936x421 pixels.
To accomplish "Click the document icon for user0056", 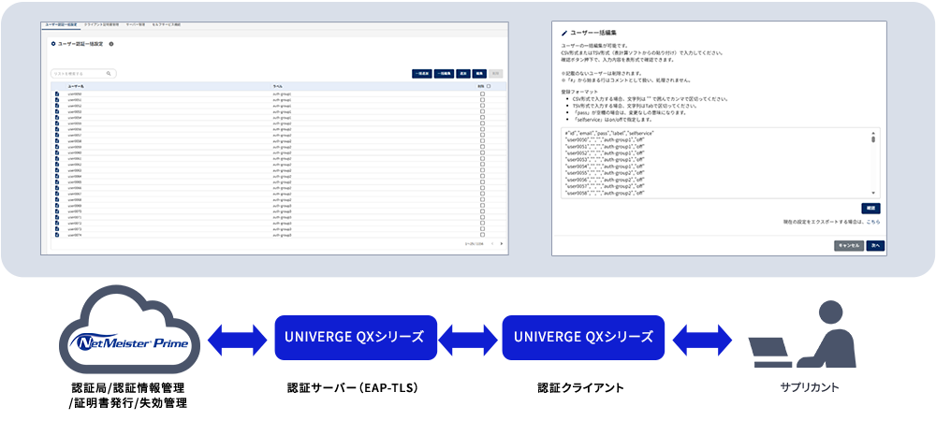I will pos(57,129).
